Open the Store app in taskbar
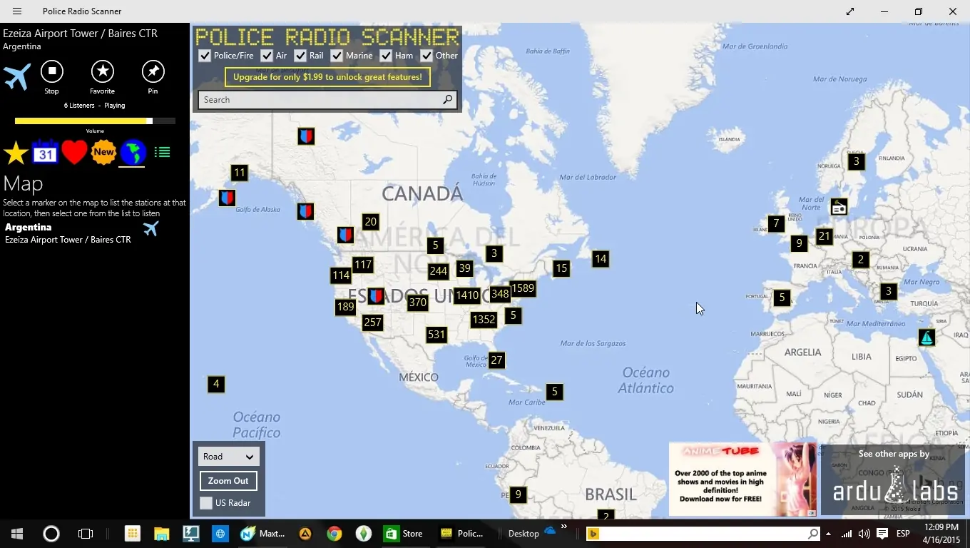The image size is (970, 548). [404, 534]
